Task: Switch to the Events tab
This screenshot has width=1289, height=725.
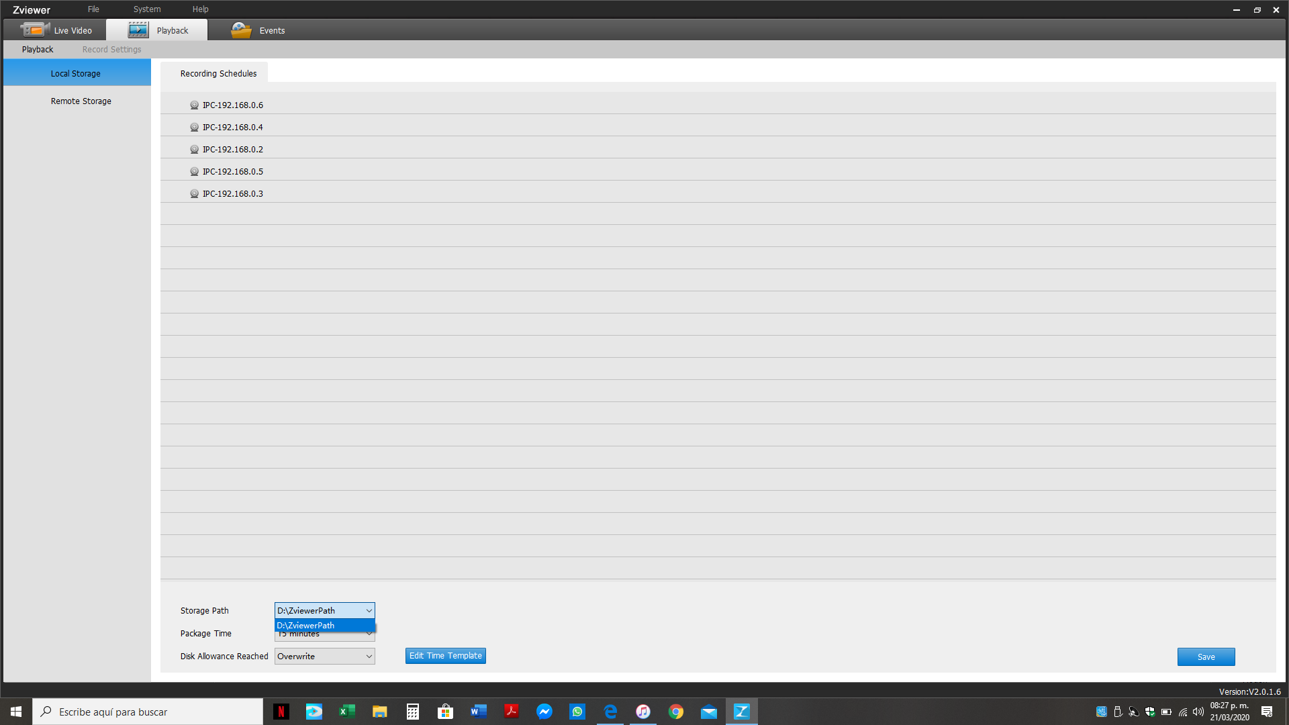Action: point(258,30)
